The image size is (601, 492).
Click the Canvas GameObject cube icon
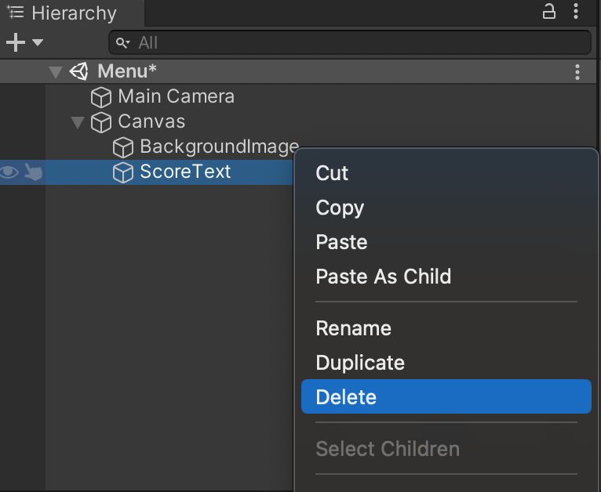click(101, 122)
